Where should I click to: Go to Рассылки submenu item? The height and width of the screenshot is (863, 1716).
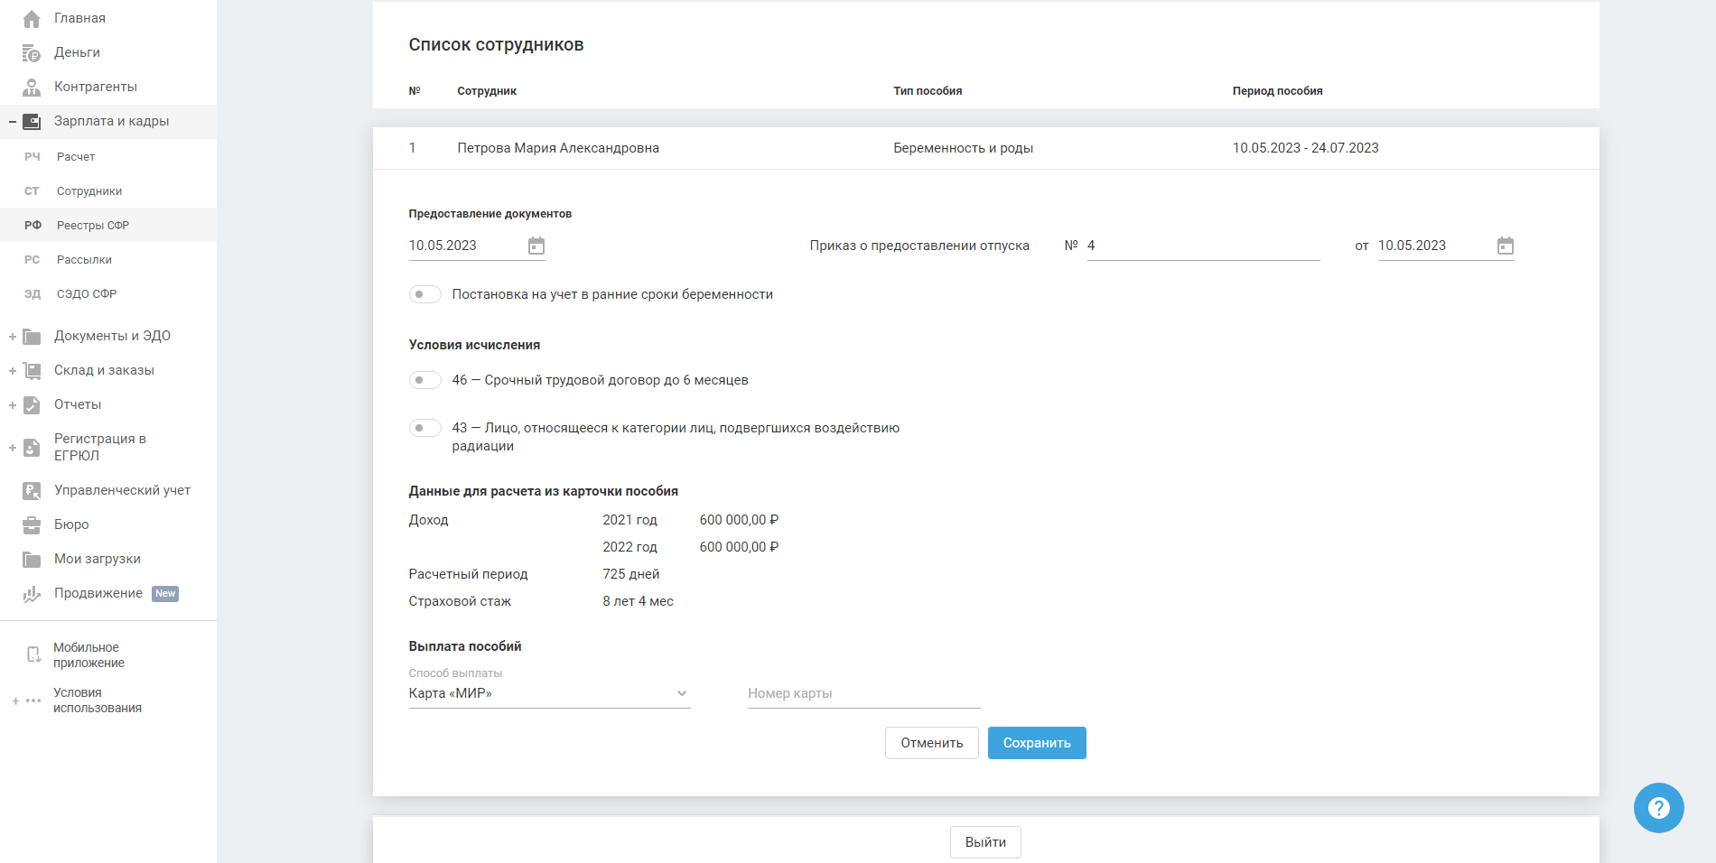[84, 260]
